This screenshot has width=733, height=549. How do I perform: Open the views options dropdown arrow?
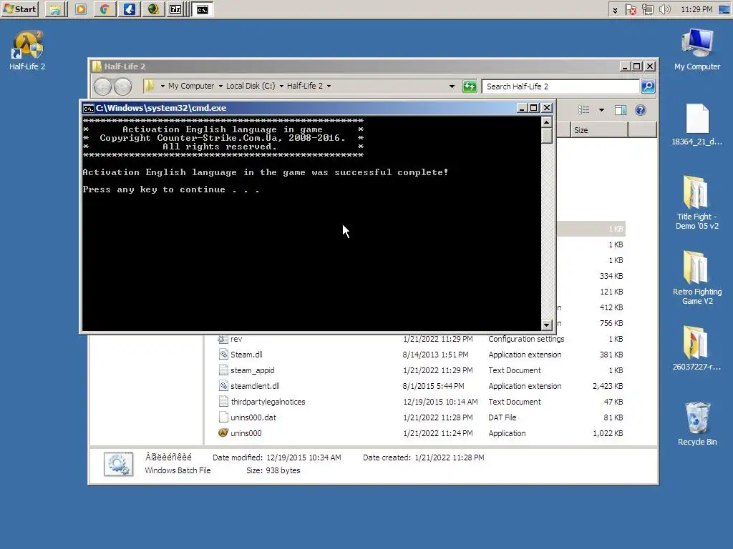[x=601, y=110]
